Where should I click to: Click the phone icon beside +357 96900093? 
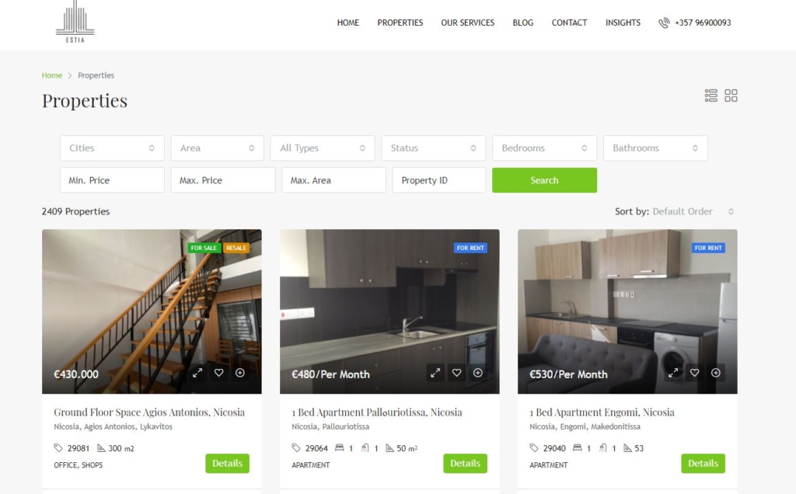coord(664,23)
